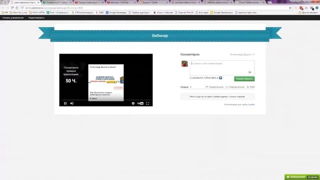Enter fullscreen mode in video player
This screenshot has height=180, width=320.
[147, 103]
